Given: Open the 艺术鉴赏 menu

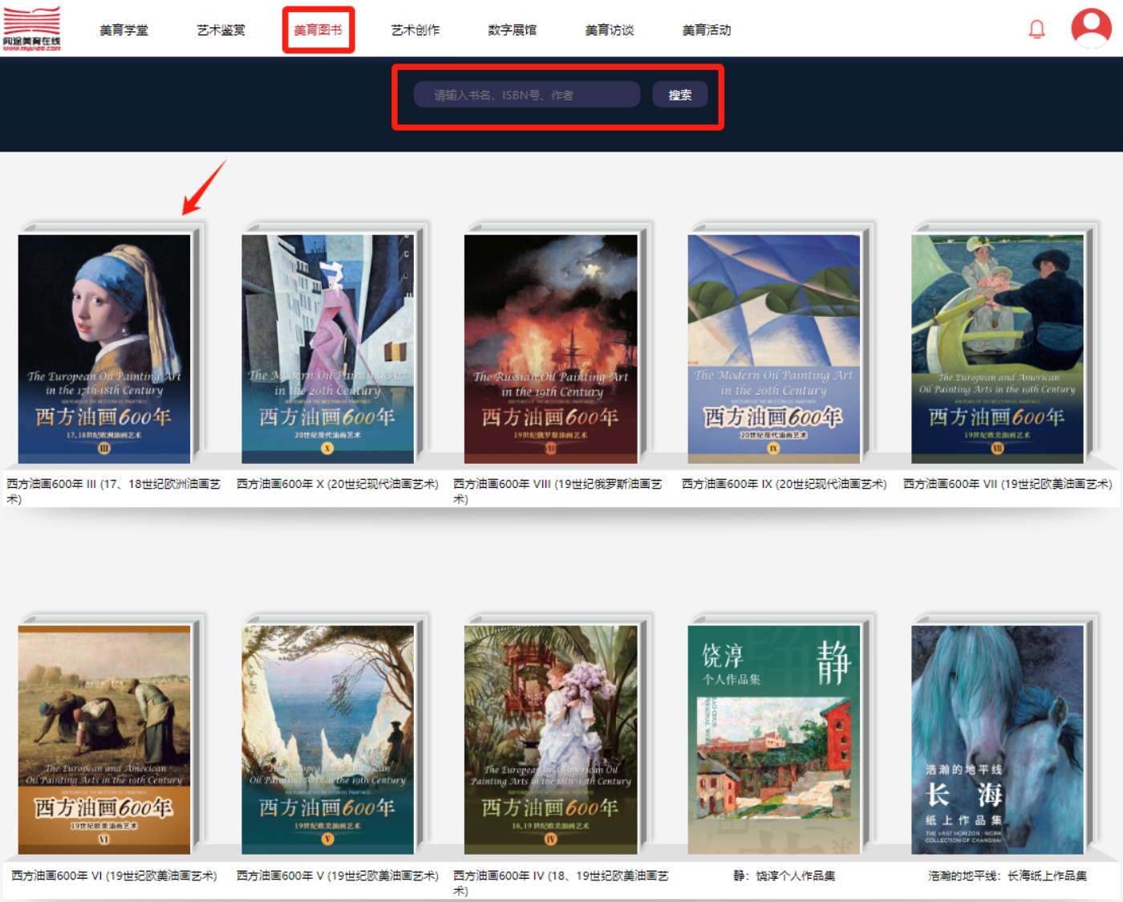Looking at the screenshot, I should click(221, 30).
